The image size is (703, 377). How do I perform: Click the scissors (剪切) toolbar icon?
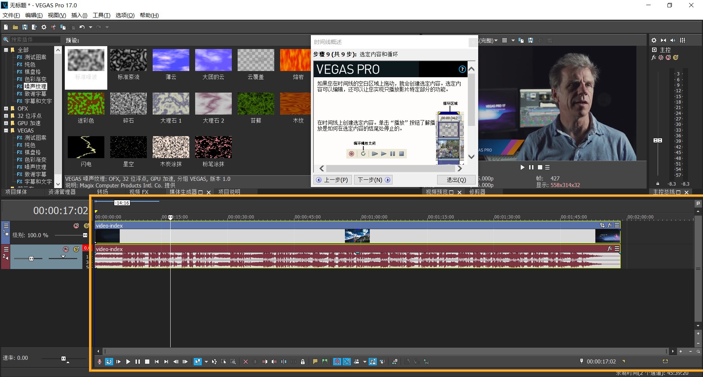53,27
